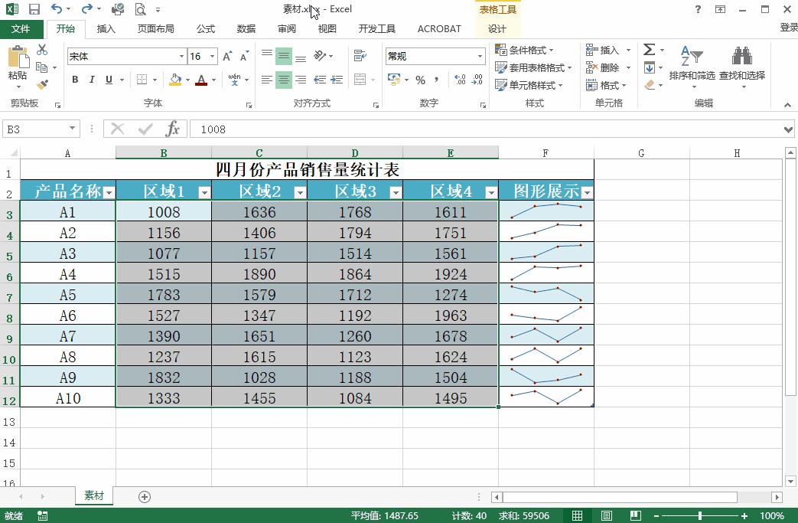The image size is (798, 523).
Task: Click the Paste clipboard icon
Action: tap(18, 57)
